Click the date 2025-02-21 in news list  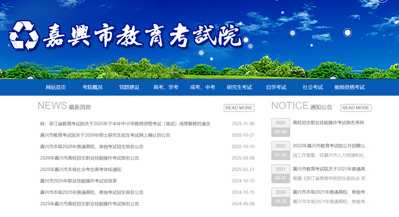pyautogui.click(x=243, y=169)
